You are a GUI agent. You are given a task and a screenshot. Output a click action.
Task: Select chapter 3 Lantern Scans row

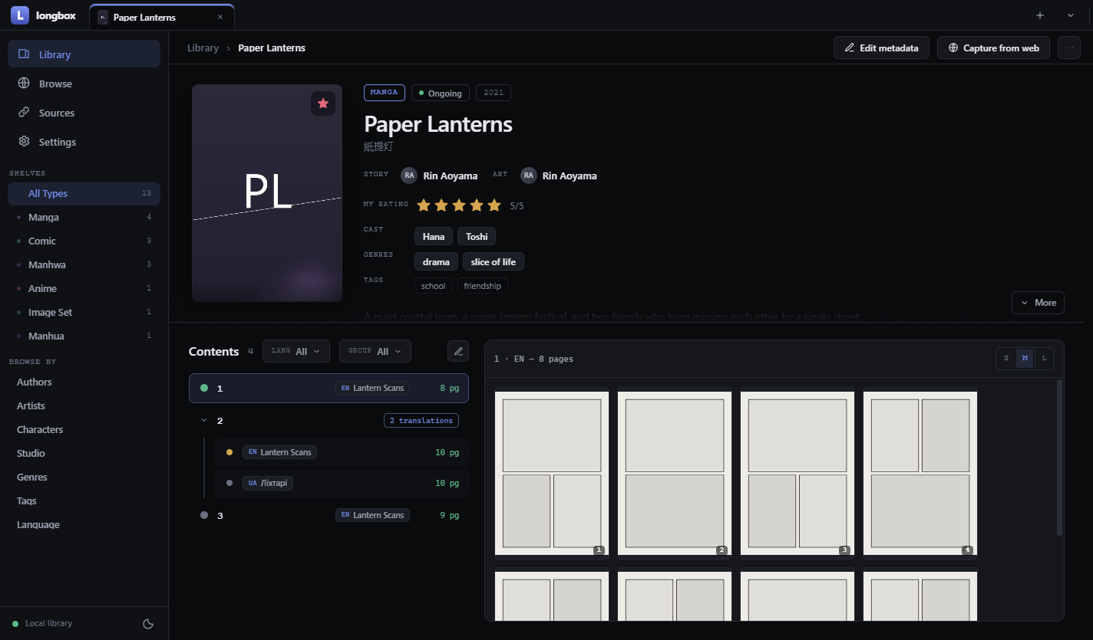click(329, 516)
